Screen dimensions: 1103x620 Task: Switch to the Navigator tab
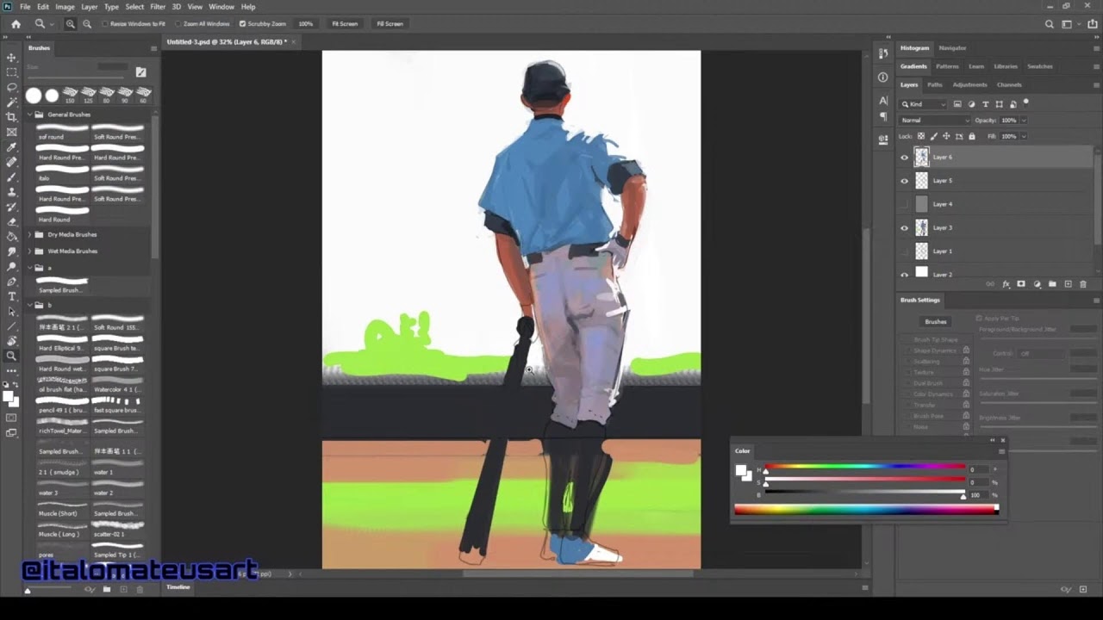tap(952, 48)
